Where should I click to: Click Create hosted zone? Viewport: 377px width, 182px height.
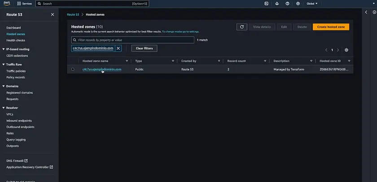coord(331,27)
